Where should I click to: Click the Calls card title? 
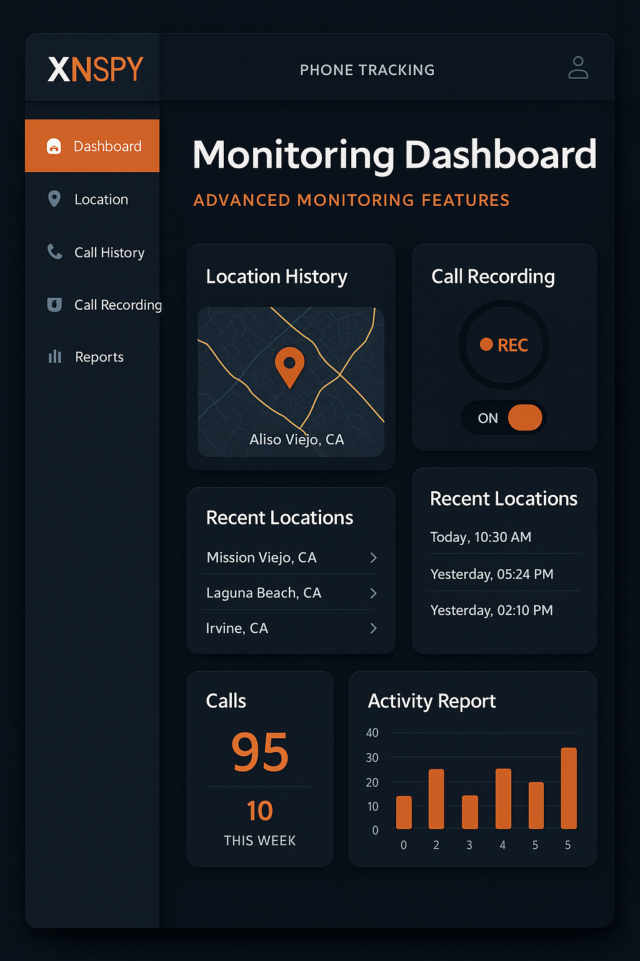(x=226, y=701)
